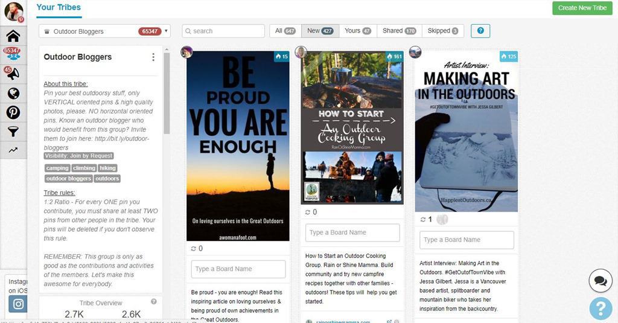The width and height of the screenshot is (618, 323).
Task: Click the profile avatar at top left
Action: pyautogui.click(x=14, y=11)
